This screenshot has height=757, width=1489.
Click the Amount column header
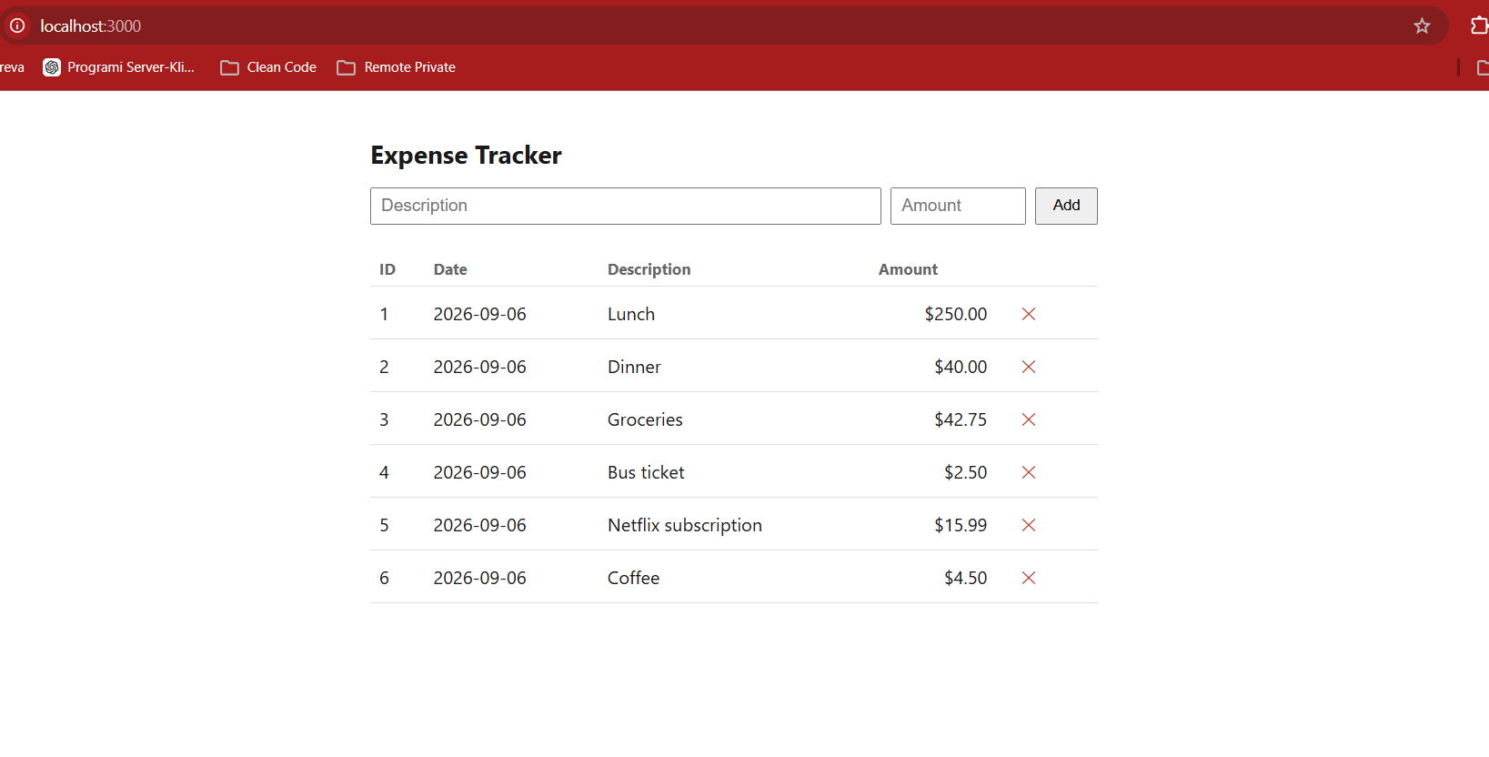coord(908,269)
